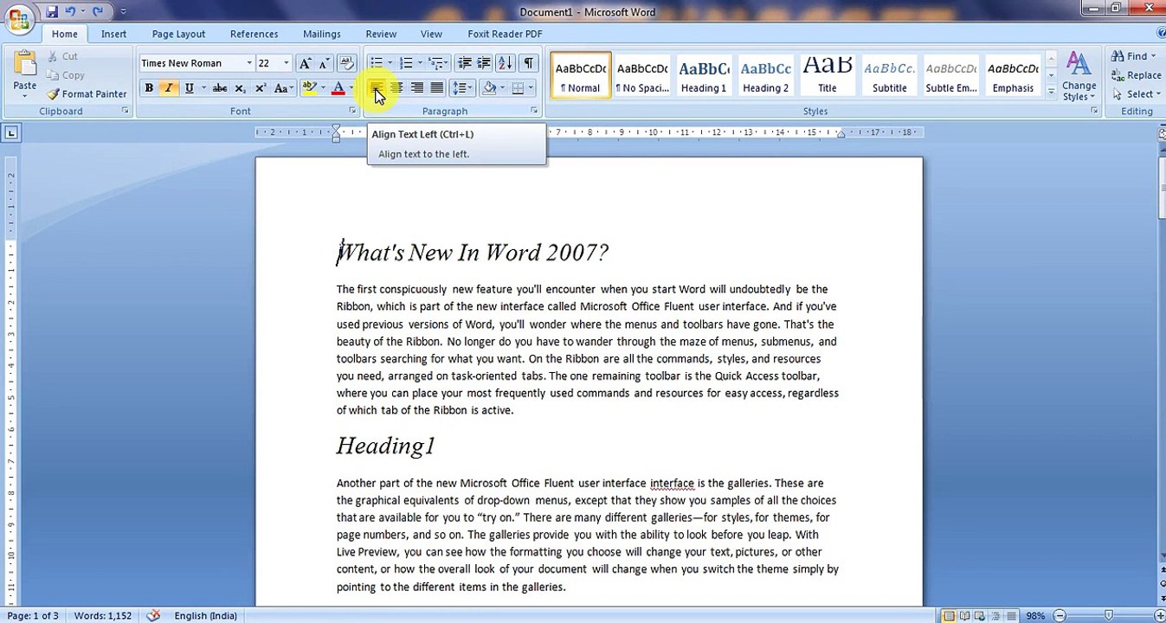Screen dimensions: 1166x623
Task: Apply red font color
Action: click(x=338, y=88)
